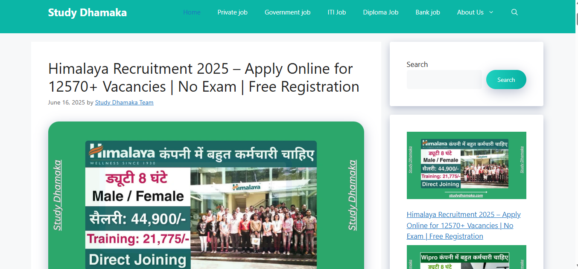Screen dimensions: 578x269
Task: Open the sidebar Wipro job thumbnail
Action: [467, 257]
